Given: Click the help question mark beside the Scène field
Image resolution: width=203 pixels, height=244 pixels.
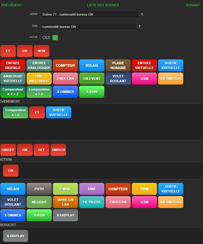Looking at the screenshot, I should [x=142, y=14].
